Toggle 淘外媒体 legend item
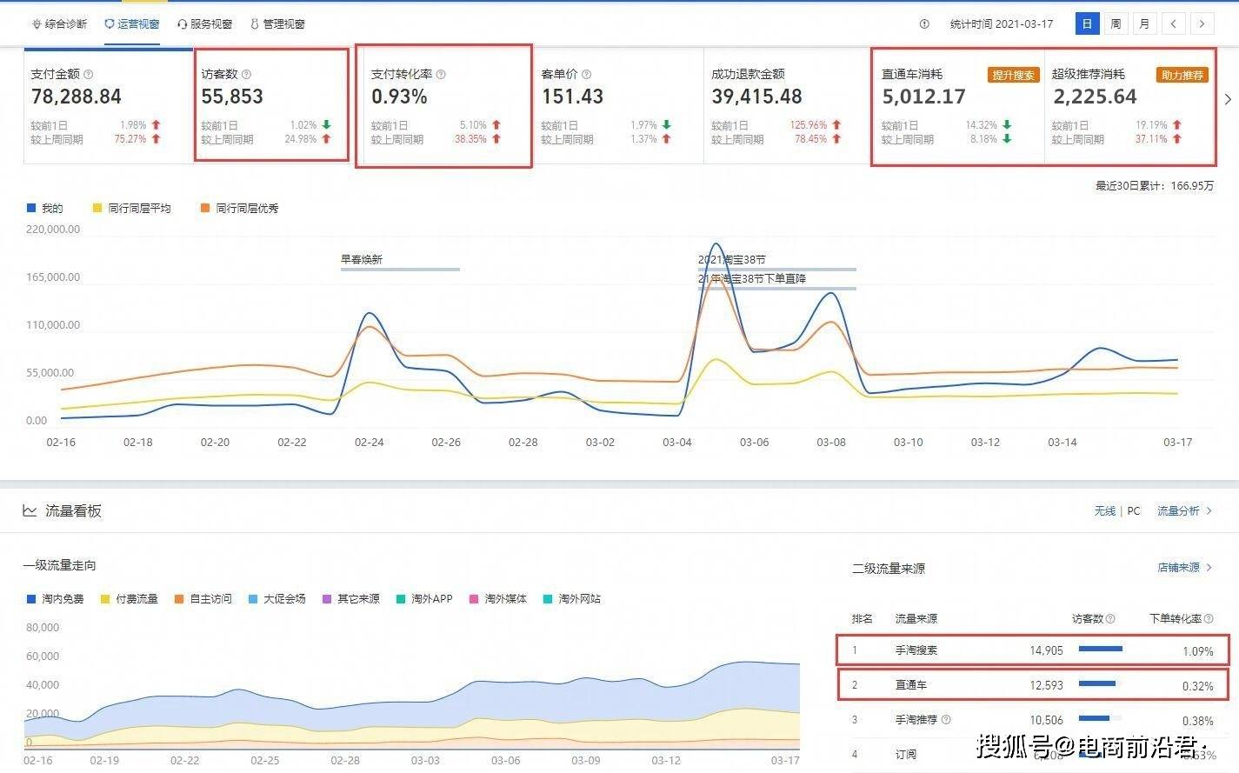Image resolution: width=1239 pixels, height=773 pixels. click(498, 599)
